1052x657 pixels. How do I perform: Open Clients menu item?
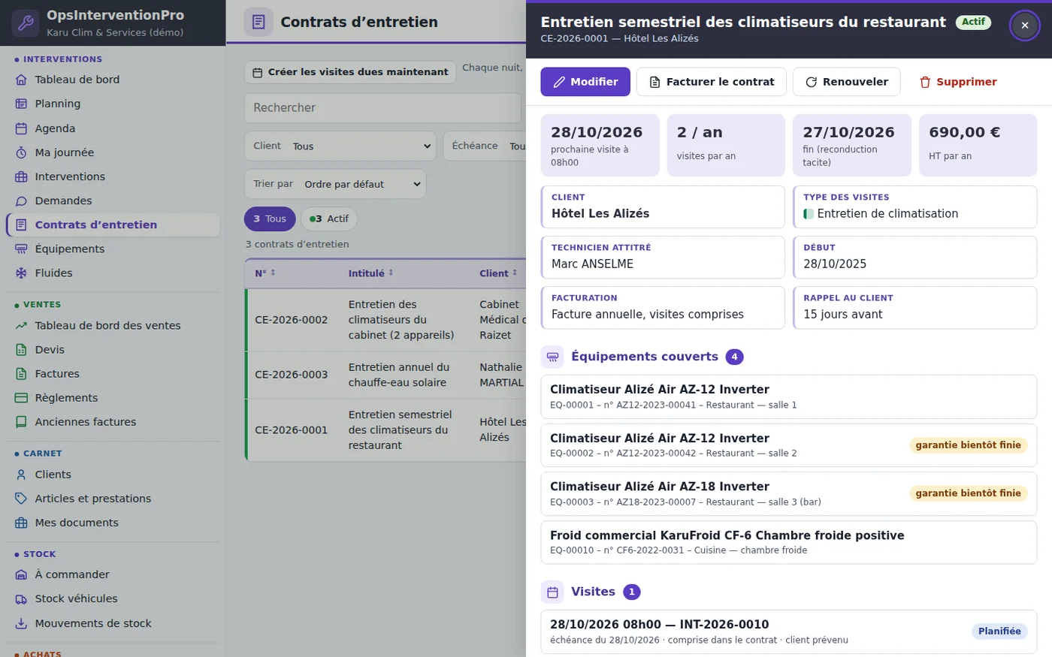113,475
